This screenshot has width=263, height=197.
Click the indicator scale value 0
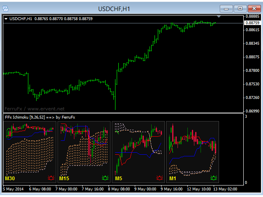246,183
